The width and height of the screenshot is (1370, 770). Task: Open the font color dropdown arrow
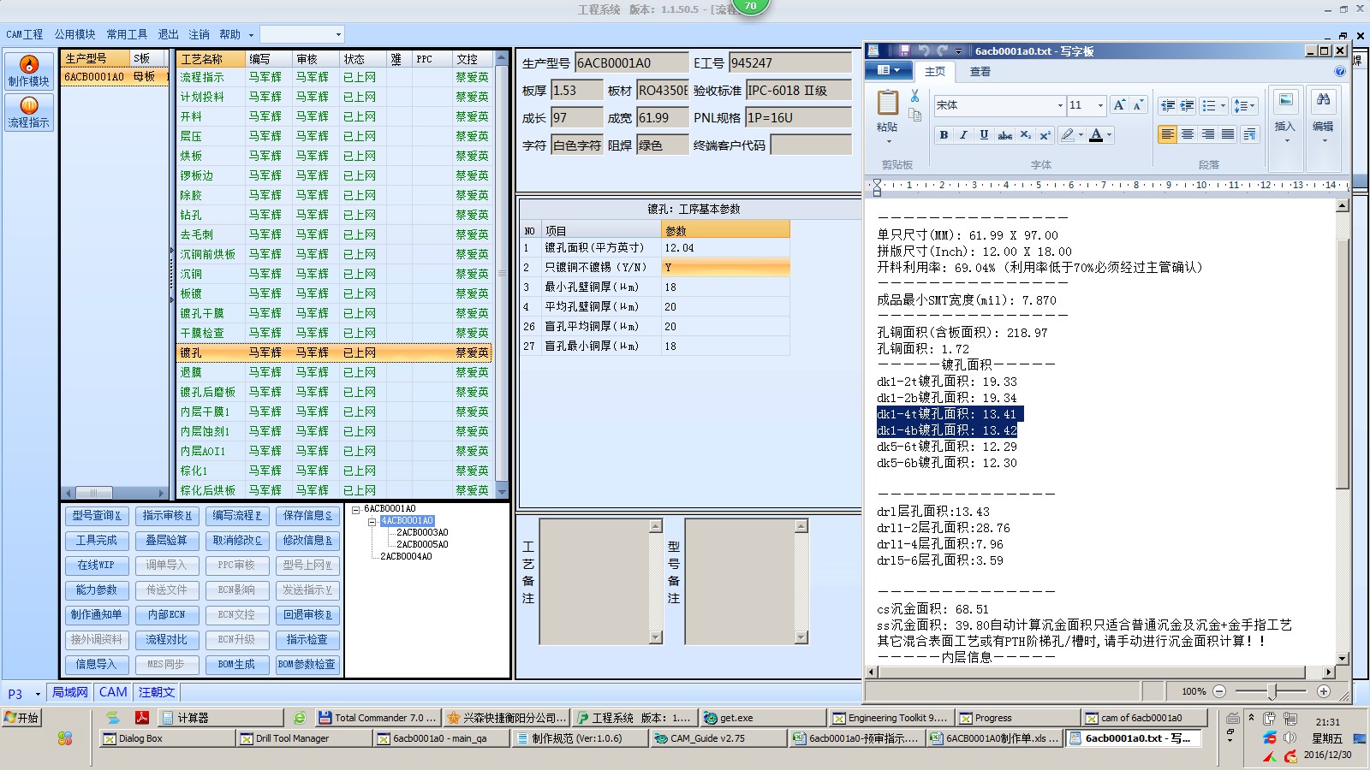tap(1110, 135)
